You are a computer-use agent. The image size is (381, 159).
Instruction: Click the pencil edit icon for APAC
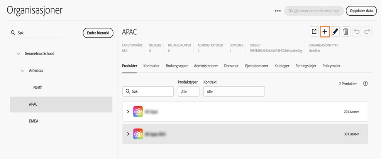(335, 31)
